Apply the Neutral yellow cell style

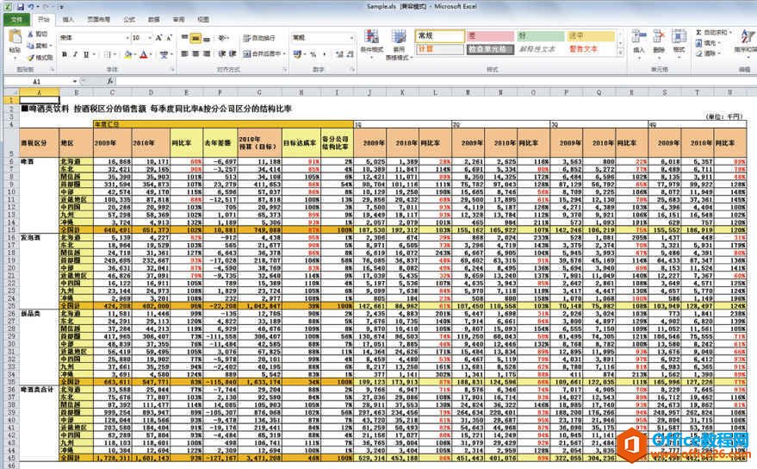(x=591, y=36)
